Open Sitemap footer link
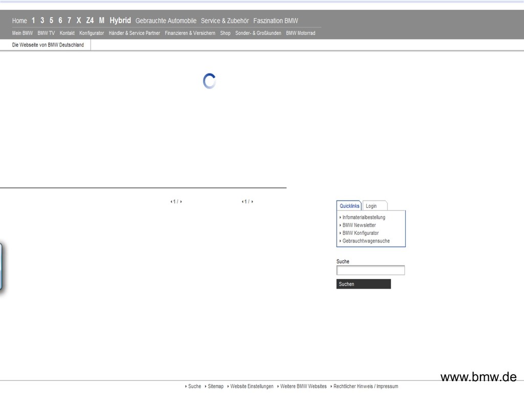 click(x=215, y=386)
